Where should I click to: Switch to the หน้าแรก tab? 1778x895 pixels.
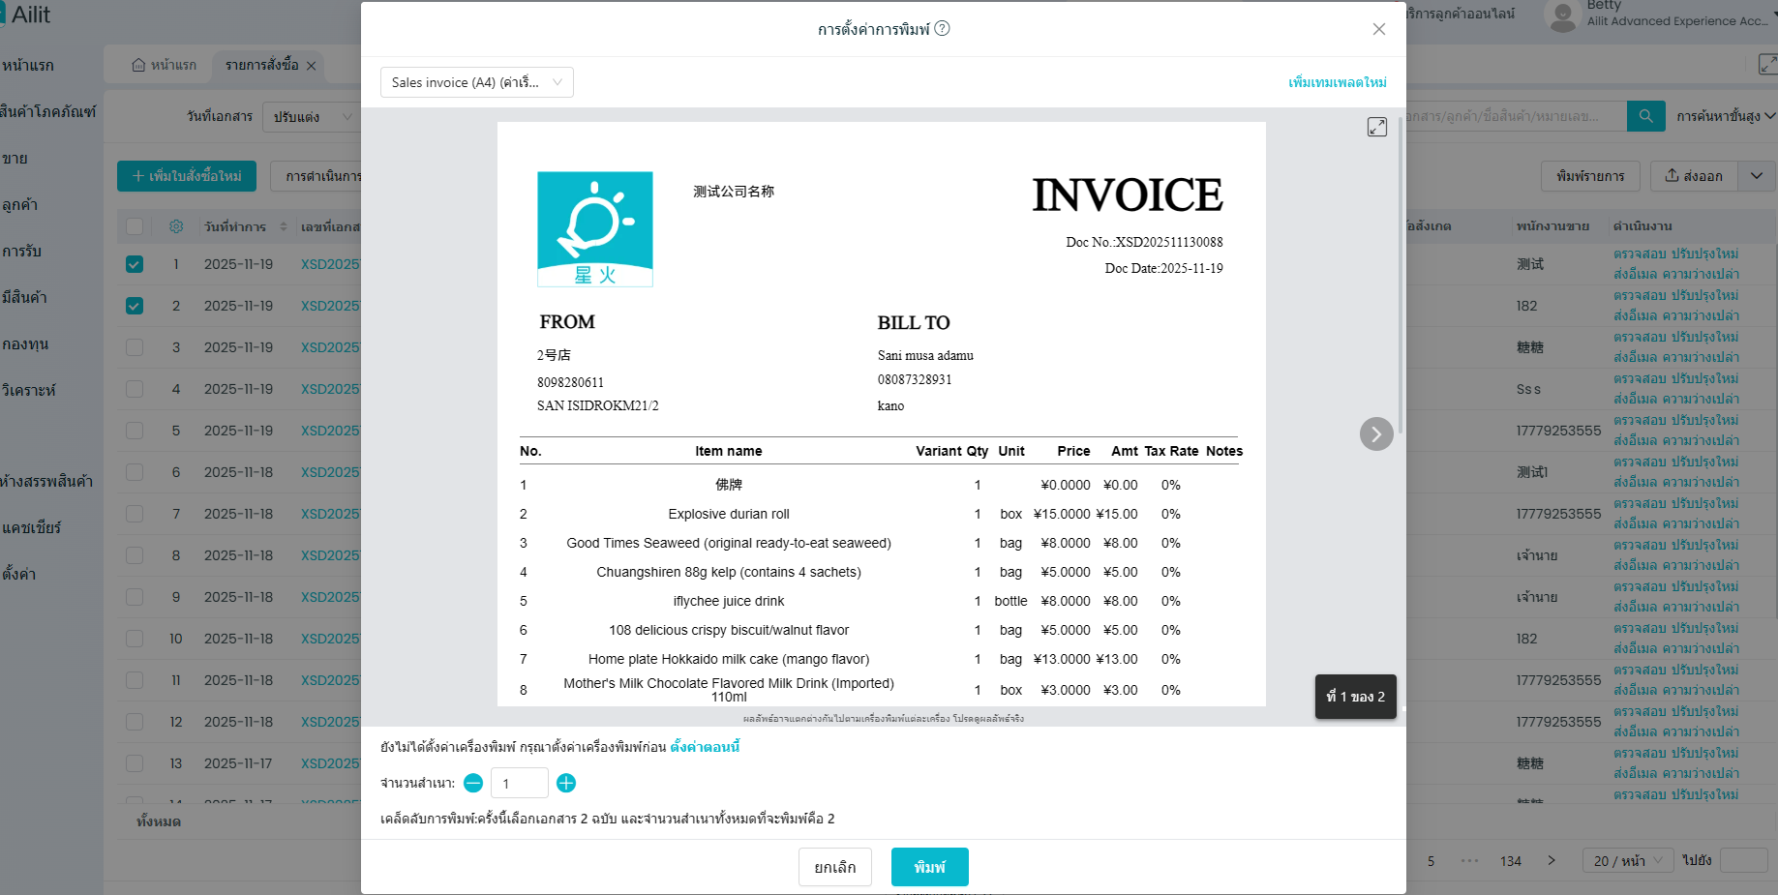165,65
